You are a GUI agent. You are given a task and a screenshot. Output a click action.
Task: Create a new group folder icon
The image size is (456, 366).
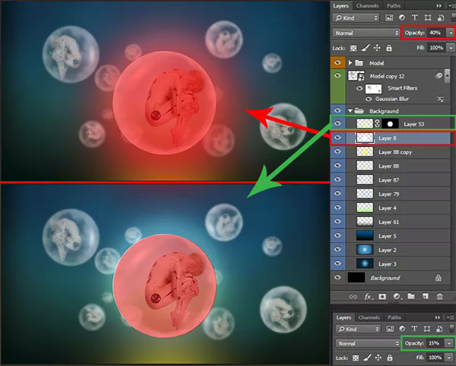pyautogui.click(x=411, y=296)
